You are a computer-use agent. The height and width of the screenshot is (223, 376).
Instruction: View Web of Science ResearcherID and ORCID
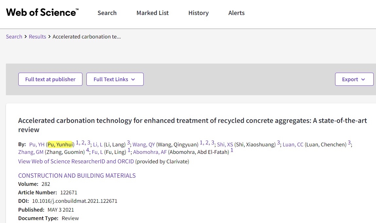(x=76, y=161)
